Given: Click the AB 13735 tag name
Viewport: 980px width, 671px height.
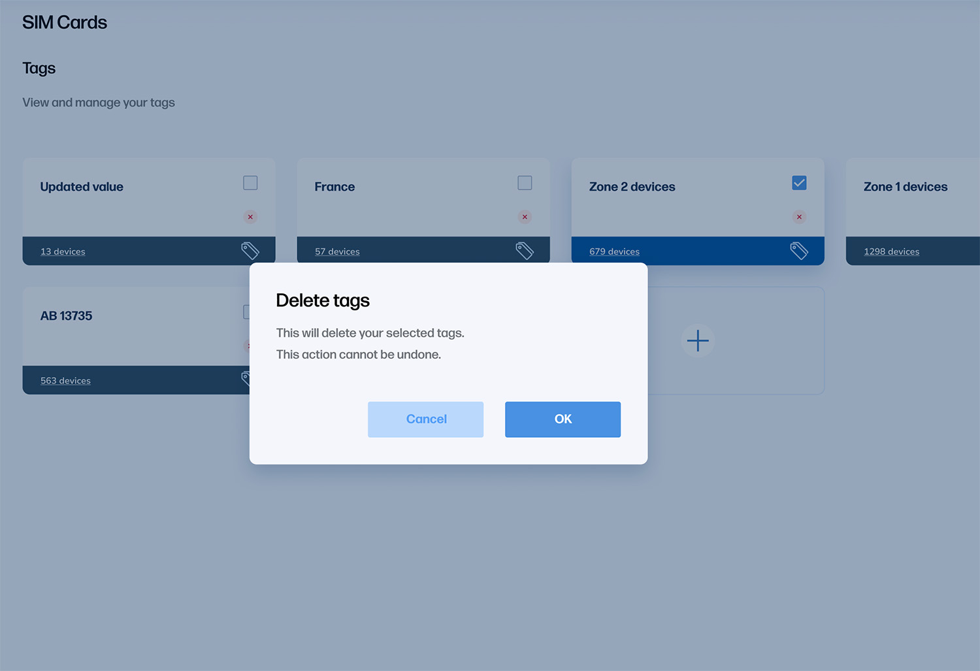Looking at the screenshot, I should 66,316.
